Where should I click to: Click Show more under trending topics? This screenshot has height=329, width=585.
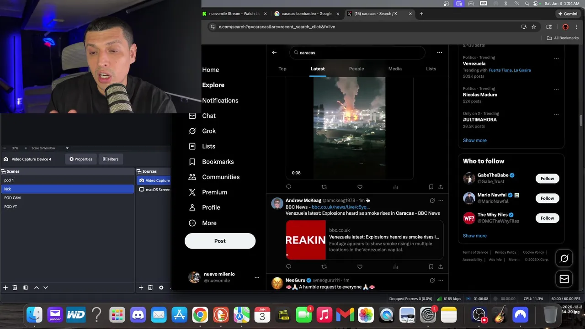[474, 140]
